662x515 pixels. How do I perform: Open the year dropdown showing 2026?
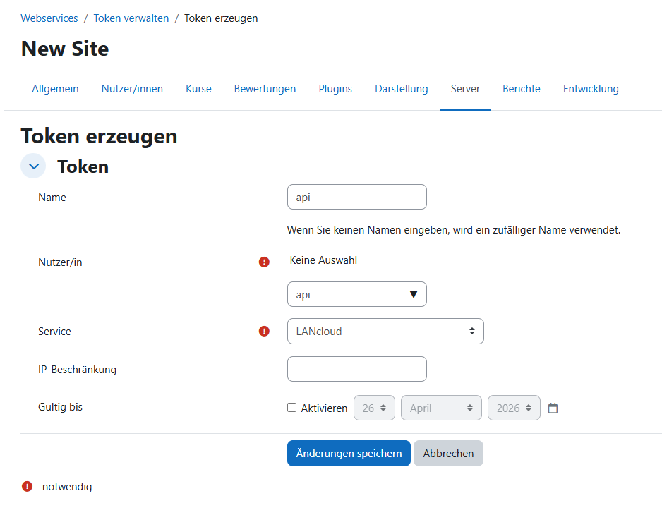[x=514, y=408]
